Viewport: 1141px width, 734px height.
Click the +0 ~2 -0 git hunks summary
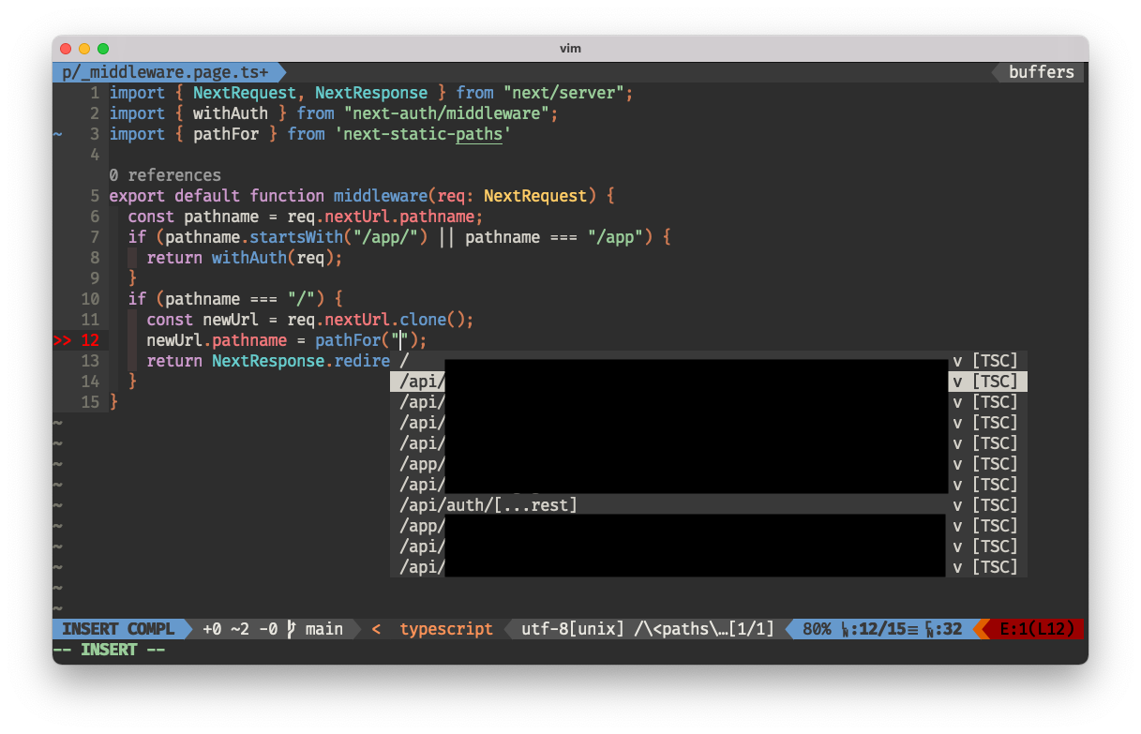click(x=238, y=629)
